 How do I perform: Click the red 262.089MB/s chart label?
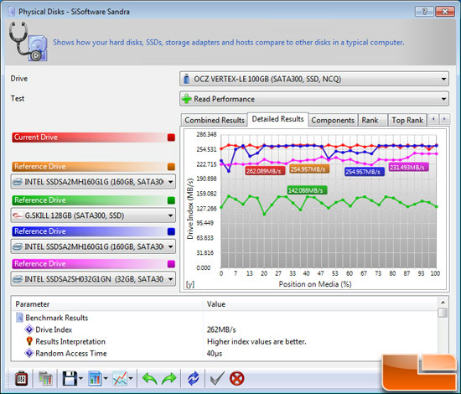point(265,171)
